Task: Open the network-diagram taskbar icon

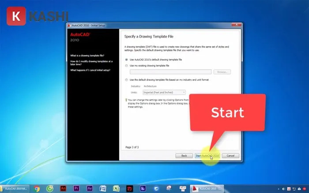Action: tap(183, 189)
